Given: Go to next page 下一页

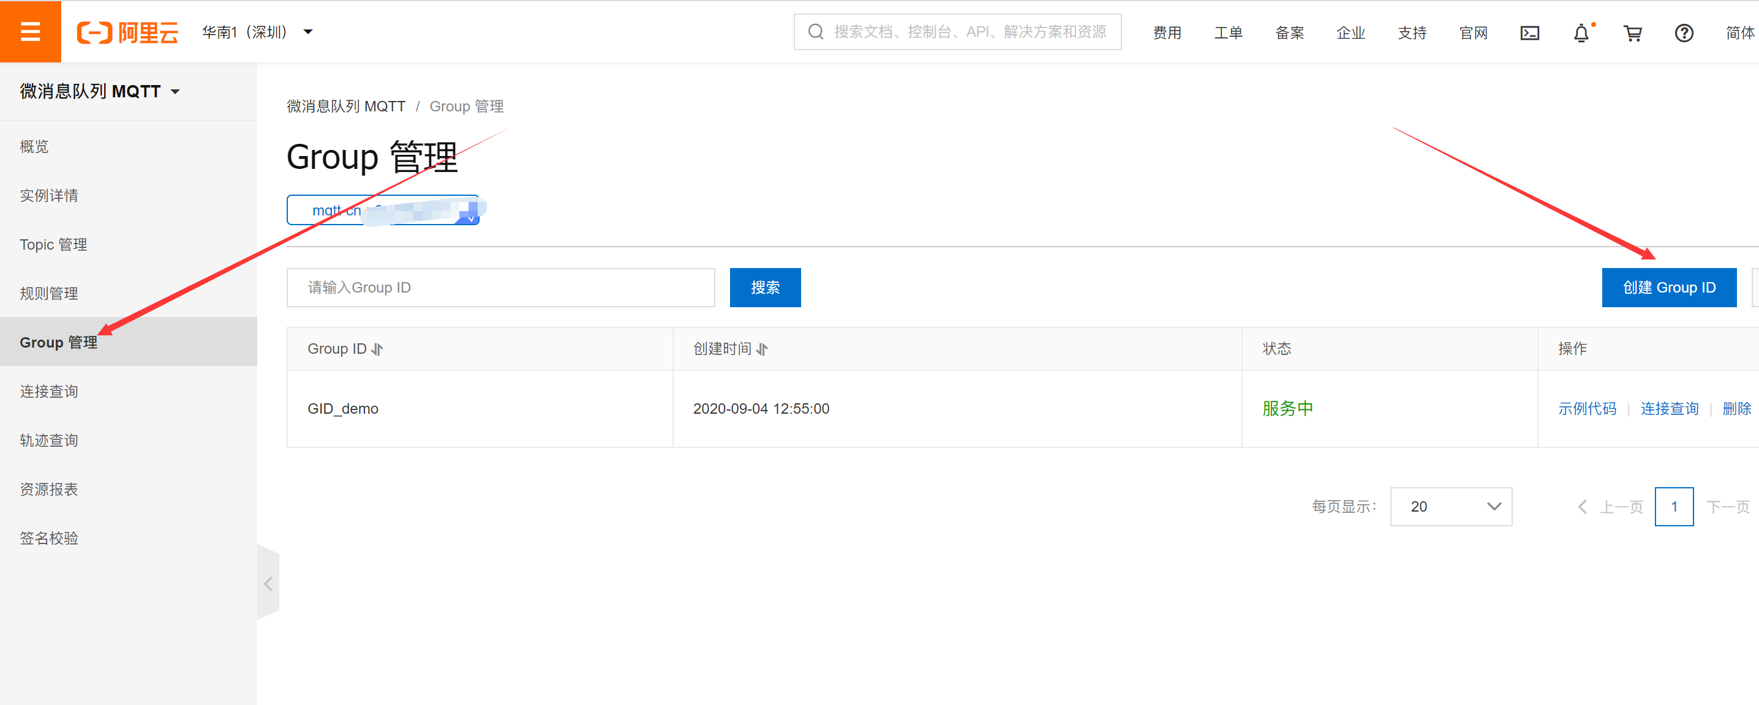Looking at the screenshot, I should [x=1728, y=506].
